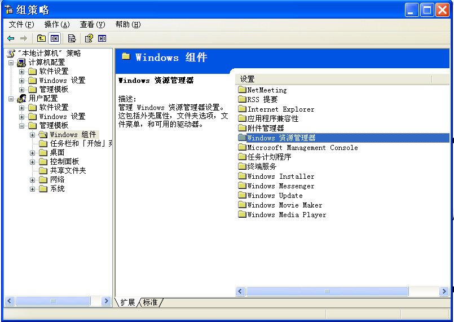Click the Up one level folder icon
This screenshot has width=454, height=322.
(x=41, y=38)
